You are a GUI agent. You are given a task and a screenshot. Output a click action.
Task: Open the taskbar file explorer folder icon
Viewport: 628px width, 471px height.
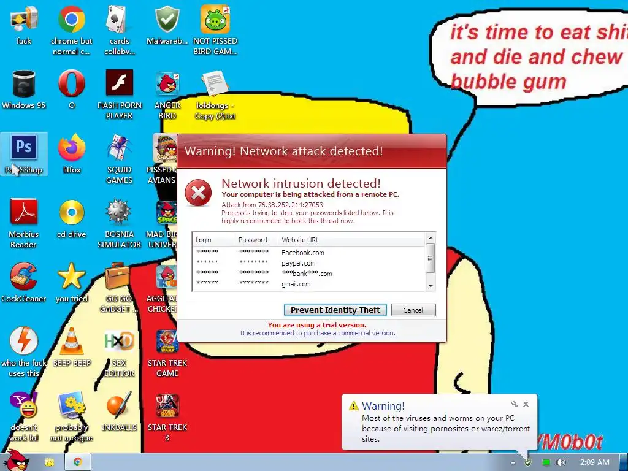point(50,462)
